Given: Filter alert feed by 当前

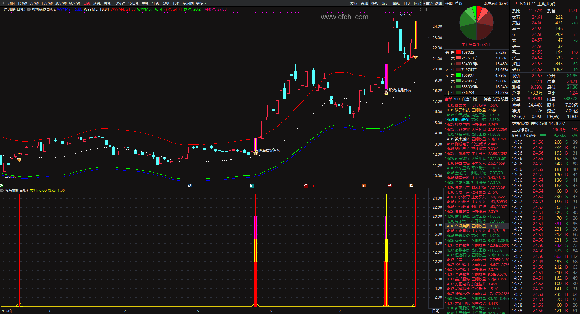Looking at the screenshot, I should coord(474,99).
